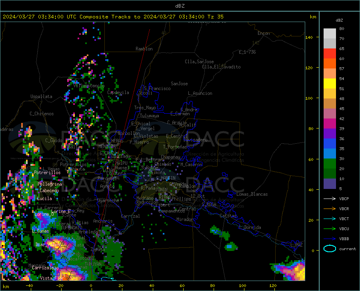Click the Divisadero map label

click(x=195, y=140)
